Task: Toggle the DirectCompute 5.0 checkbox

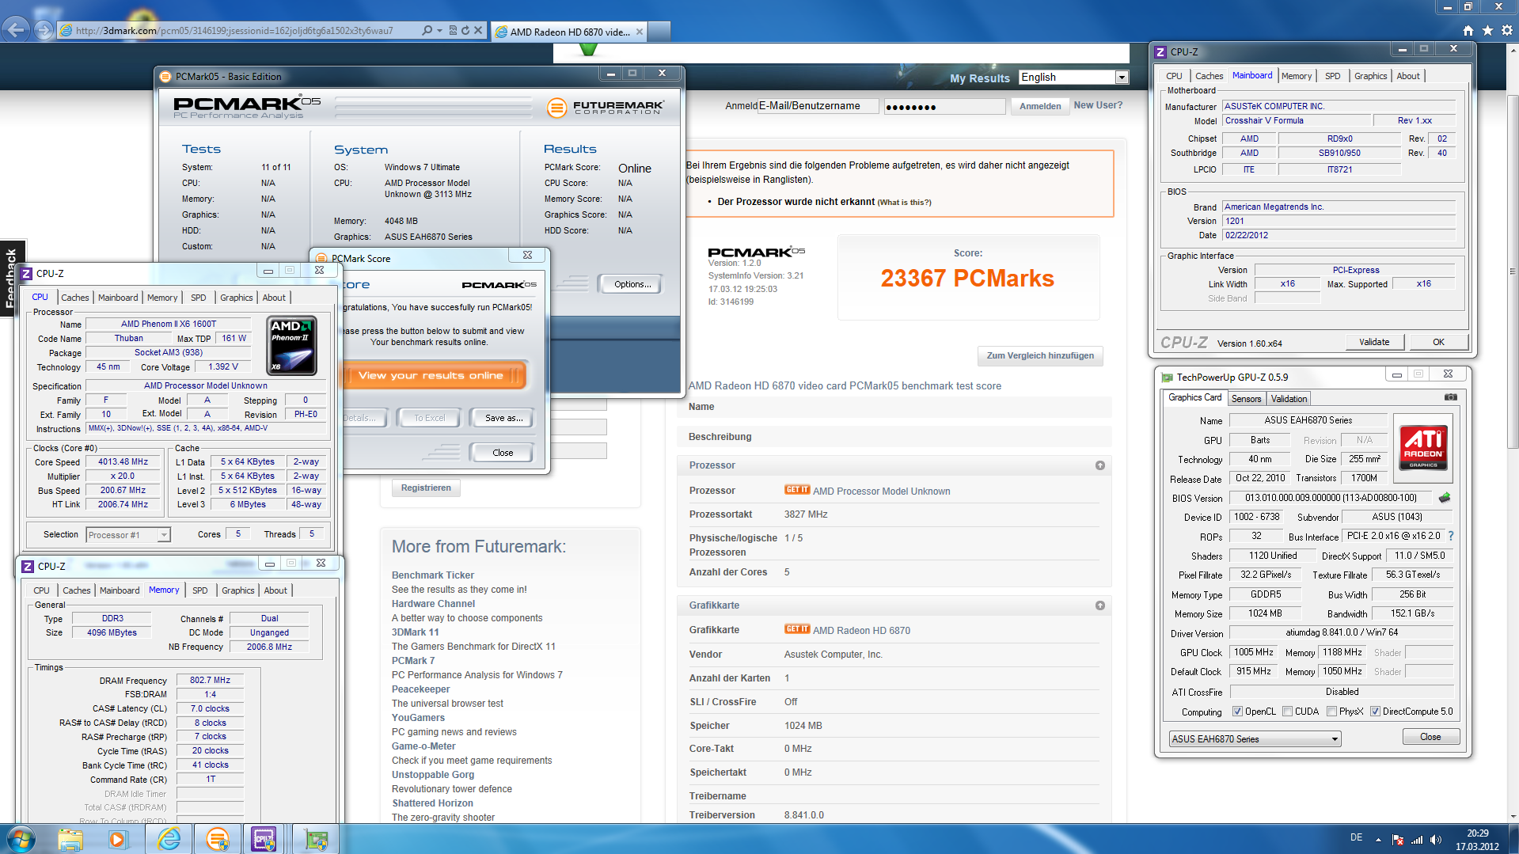Action: tap(1376, 712)
